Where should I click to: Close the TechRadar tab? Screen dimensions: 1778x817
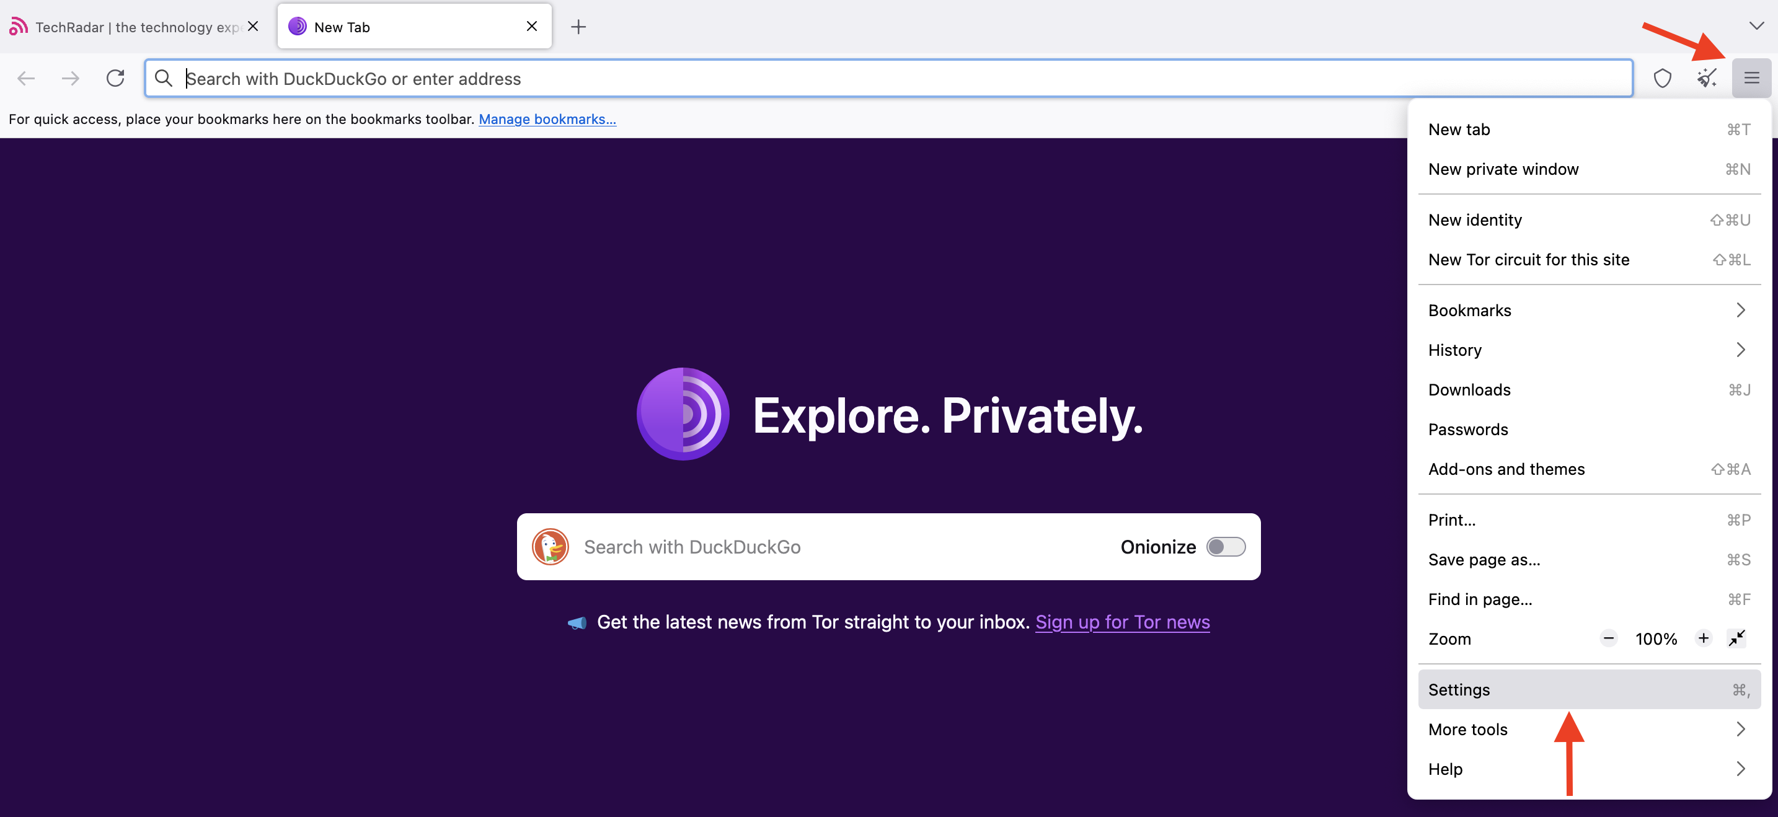tap(252, 26)
